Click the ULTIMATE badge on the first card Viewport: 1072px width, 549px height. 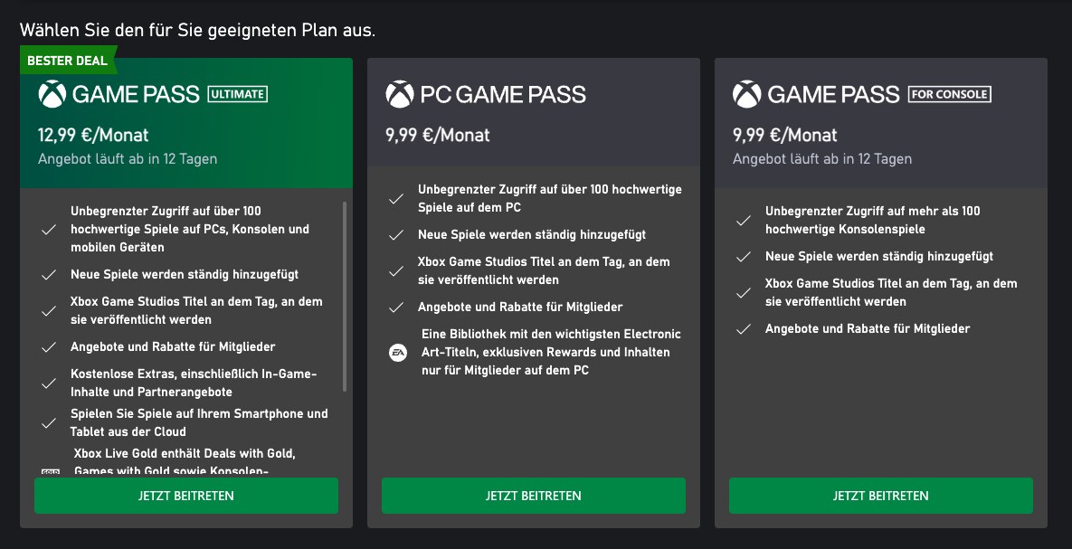coord(240,93)
